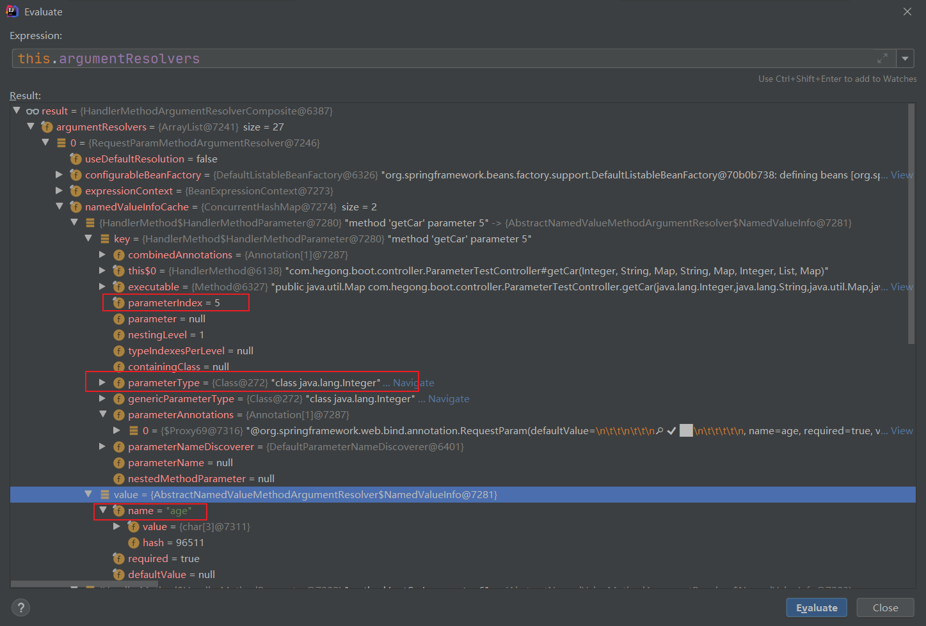This screenshot has width=926, height=626.
Task: Expand the combinedAnnotations node
Action: (102, 254)
